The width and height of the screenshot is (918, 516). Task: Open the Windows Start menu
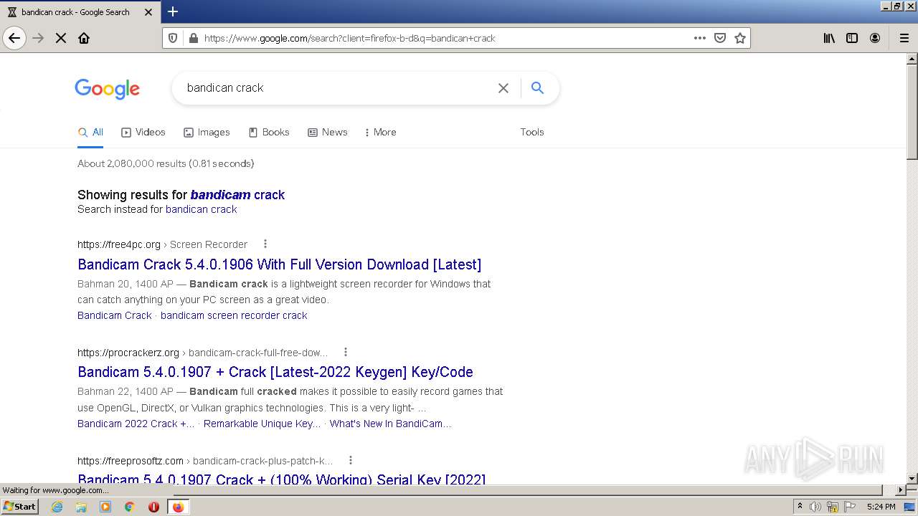pos(20,507)
